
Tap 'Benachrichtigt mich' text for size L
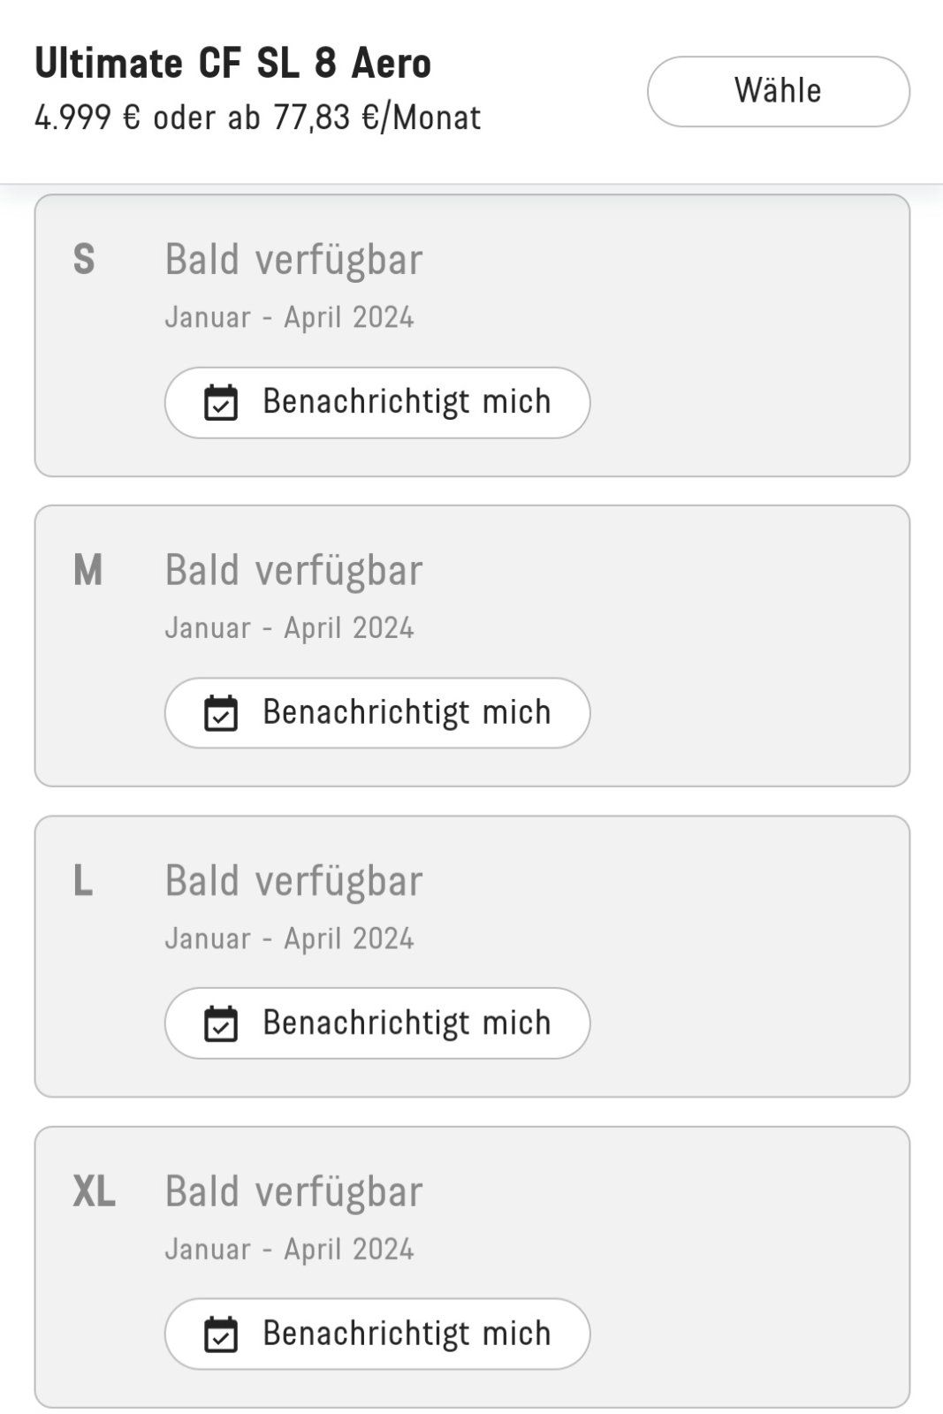407,1023
